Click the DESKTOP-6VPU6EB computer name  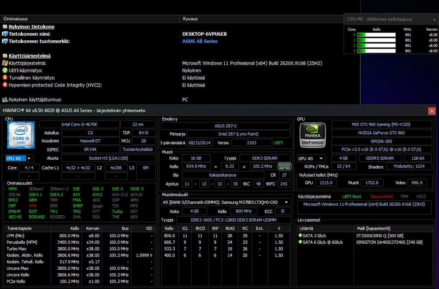coord(204,34)
